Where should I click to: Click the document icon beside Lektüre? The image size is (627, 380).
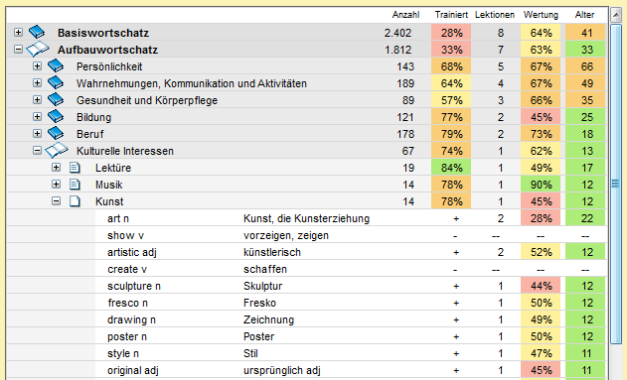75,168
